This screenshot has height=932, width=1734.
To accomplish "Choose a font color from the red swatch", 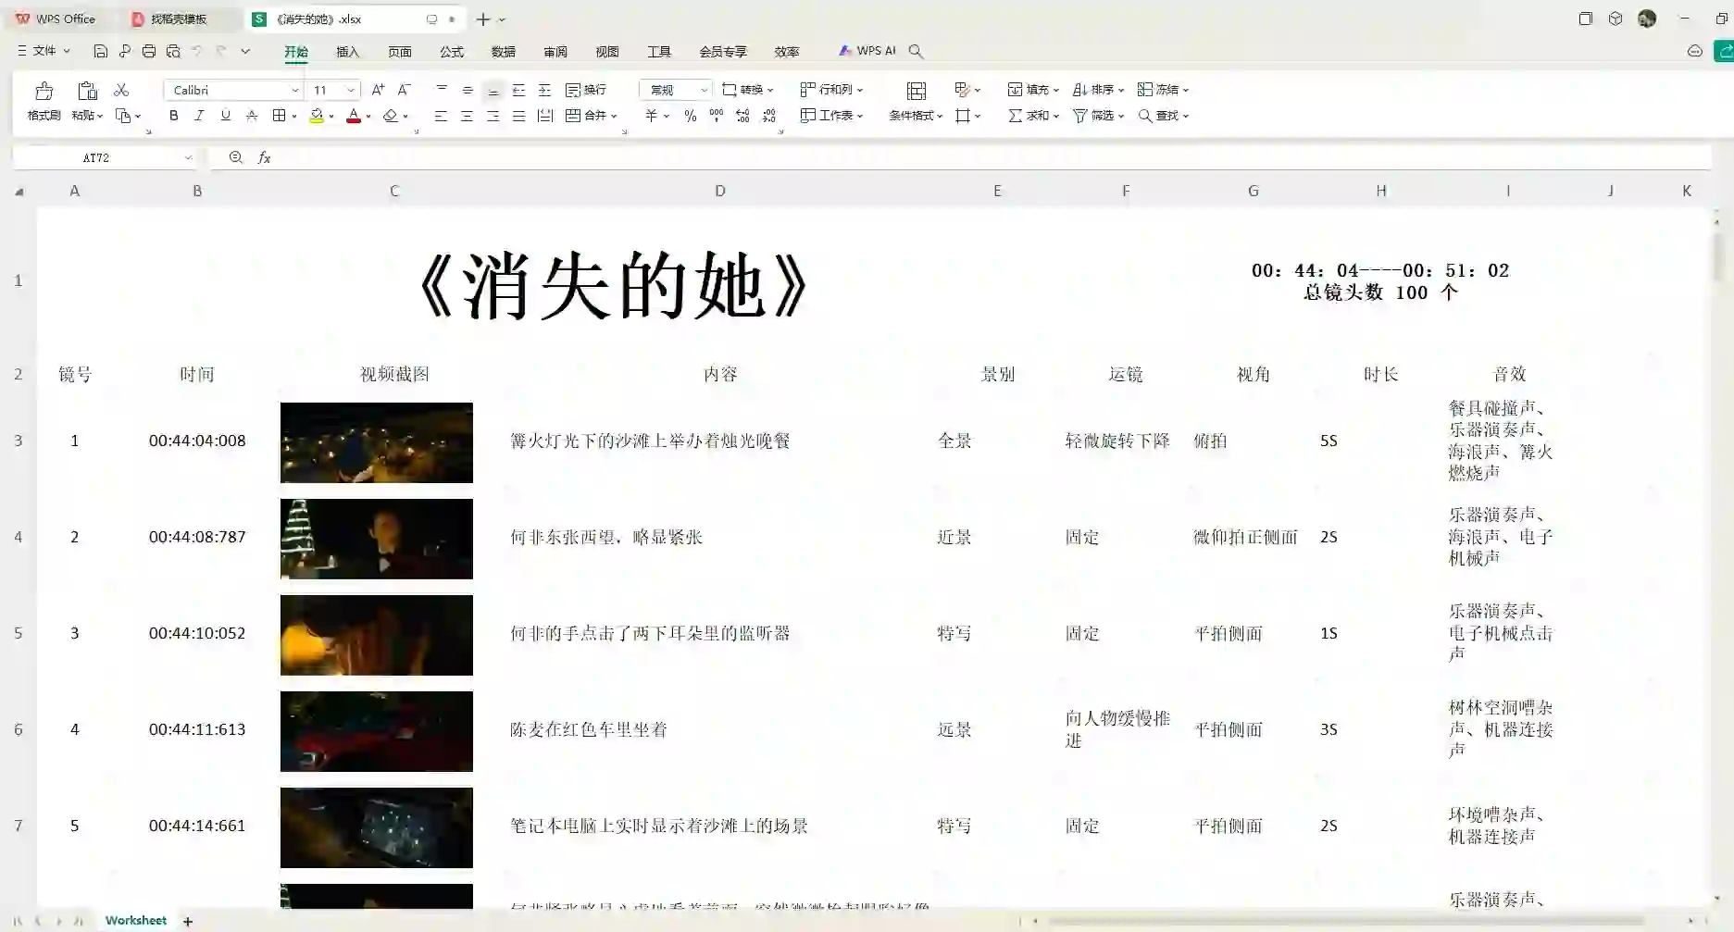I will (x=355, y=116).
